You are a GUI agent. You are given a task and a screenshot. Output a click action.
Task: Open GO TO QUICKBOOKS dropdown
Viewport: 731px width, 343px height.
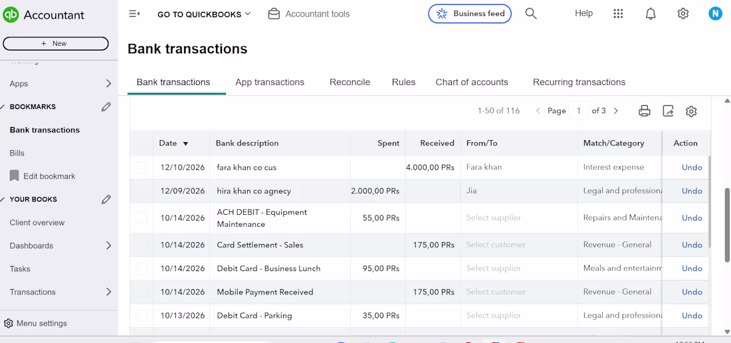point(204,14)
